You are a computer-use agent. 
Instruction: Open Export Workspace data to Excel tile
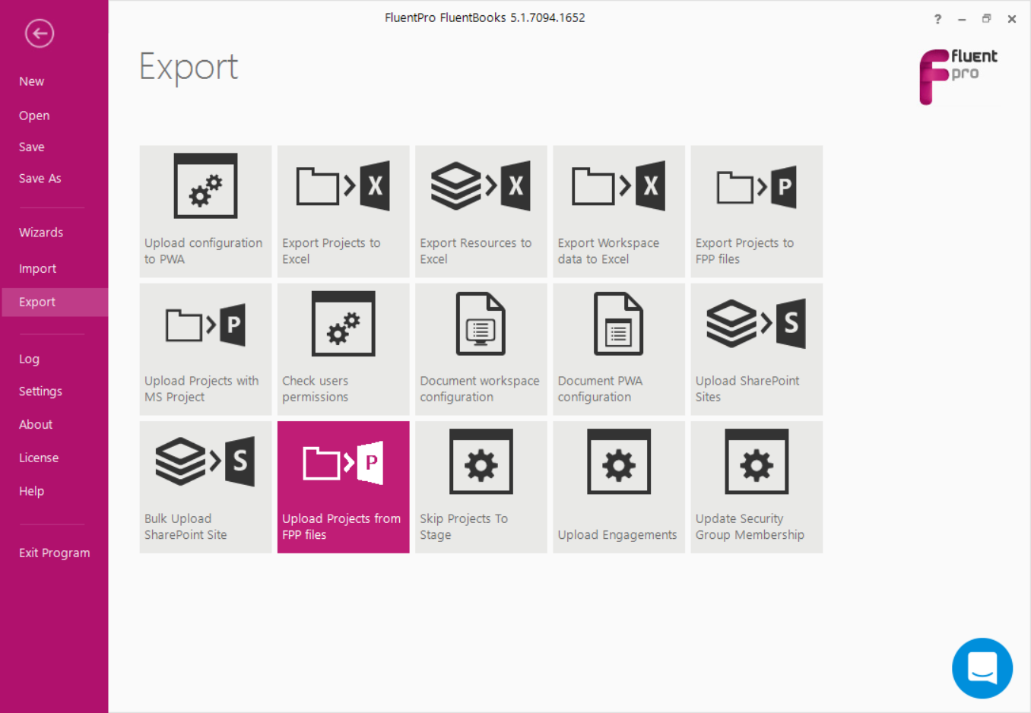click(x=619, y=211)
